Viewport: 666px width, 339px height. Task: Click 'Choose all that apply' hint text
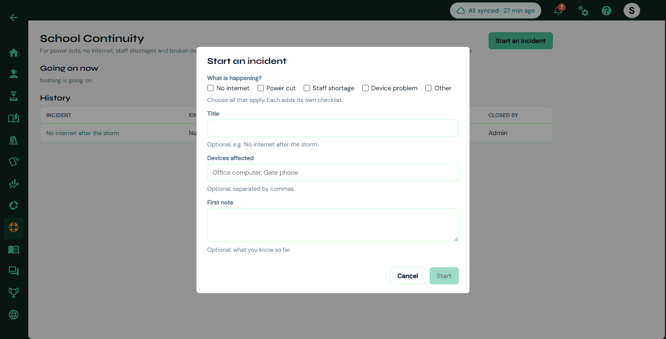[x=275, y=100]
